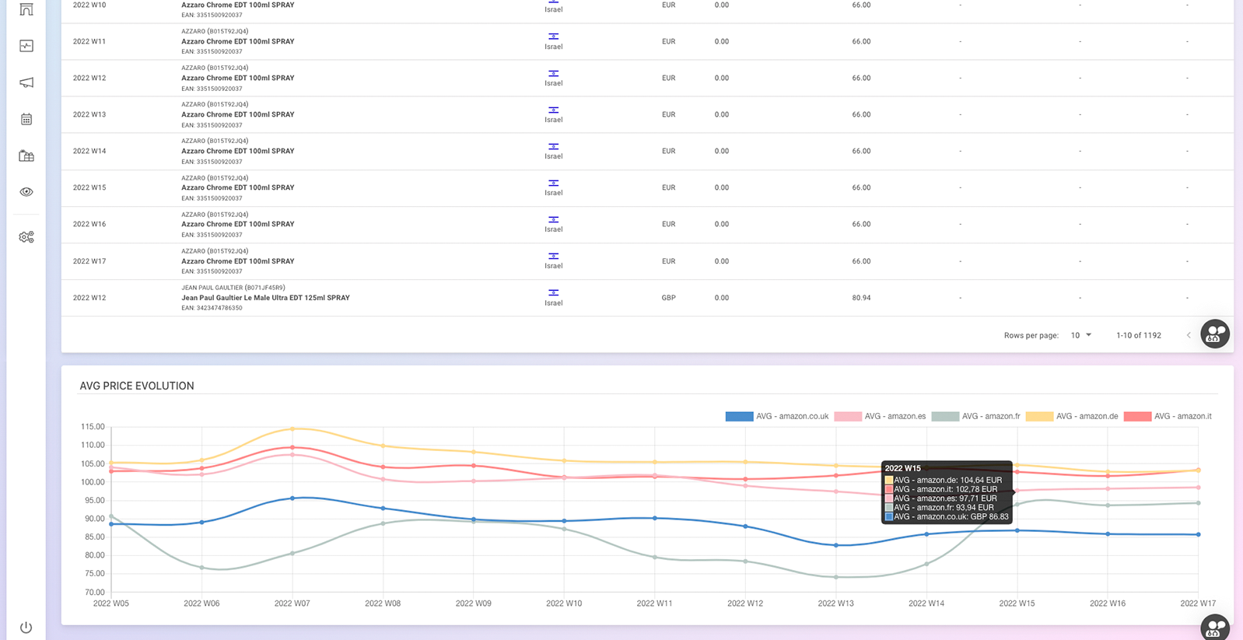
Task: Click the gift boxes sidebar icon
Action: click(x=26, y=156)
